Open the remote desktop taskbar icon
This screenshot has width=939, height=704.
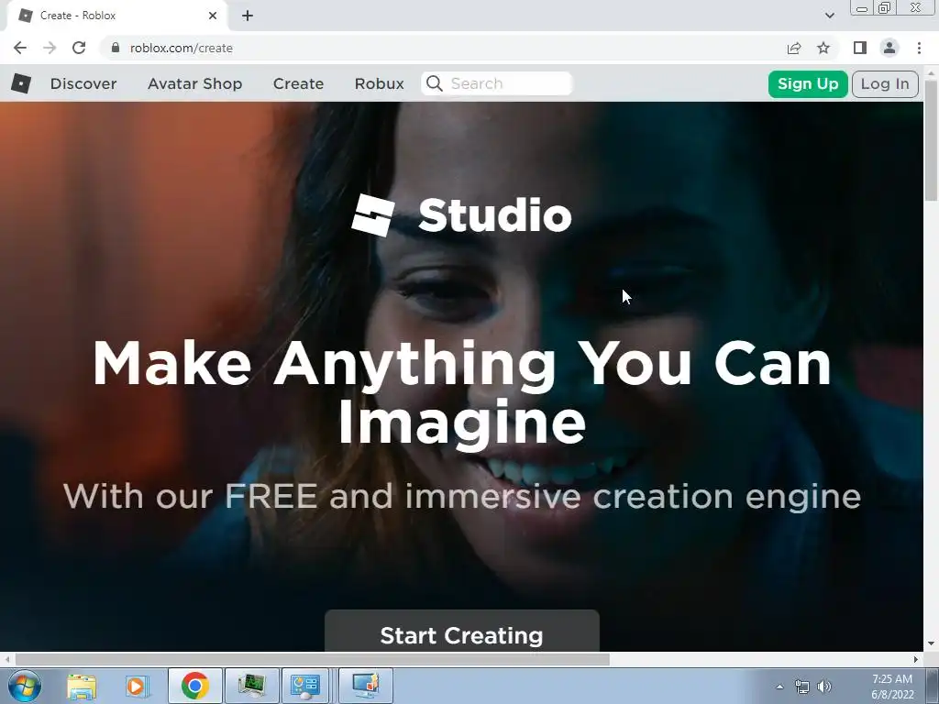tap(366, 686)
